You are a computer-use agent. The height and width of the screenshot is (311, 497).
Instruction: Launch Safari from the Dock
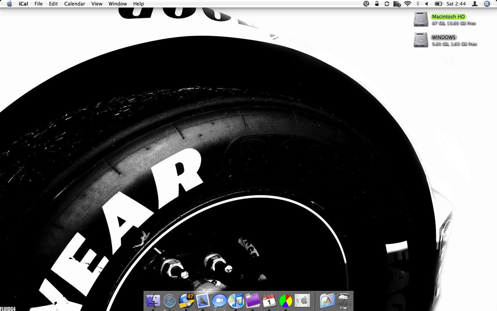pyautogui.click(x=169, y=301)
